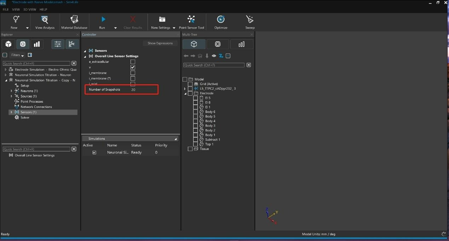449x241 pixels.
Task: Switch Explorer to the 3D model cube view
Action: [8, 44]
